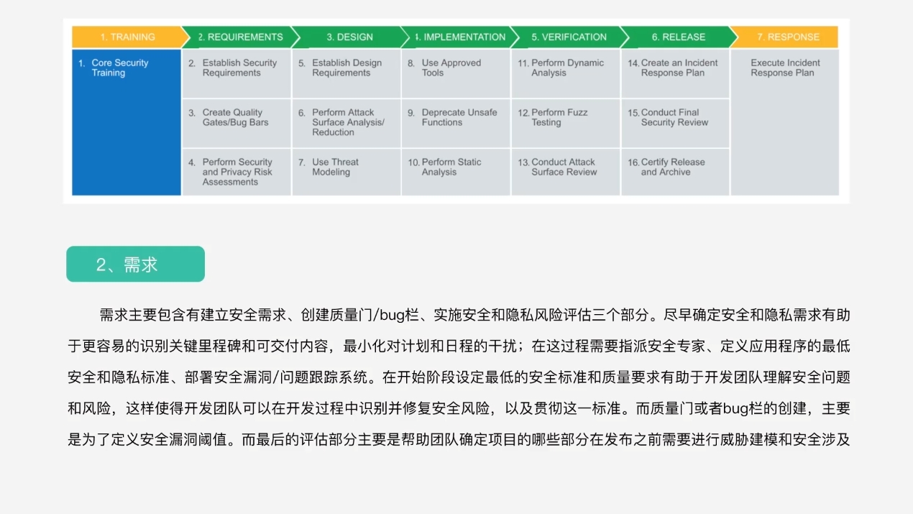
Task: Select Create an Incident Response Plan cell
Action: [x=676, y=73]
